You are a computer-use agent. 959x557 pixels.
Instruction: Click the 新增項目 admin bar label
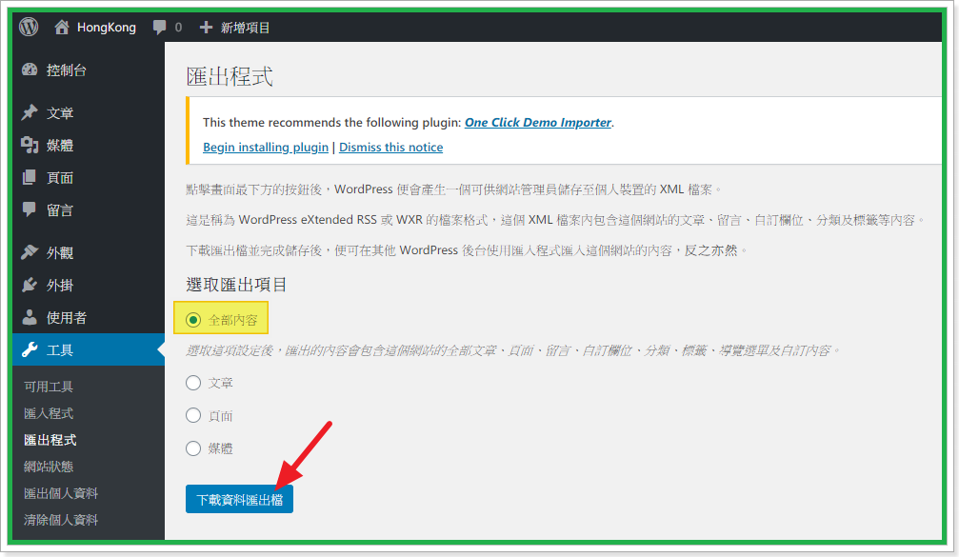tap(246, 28)
